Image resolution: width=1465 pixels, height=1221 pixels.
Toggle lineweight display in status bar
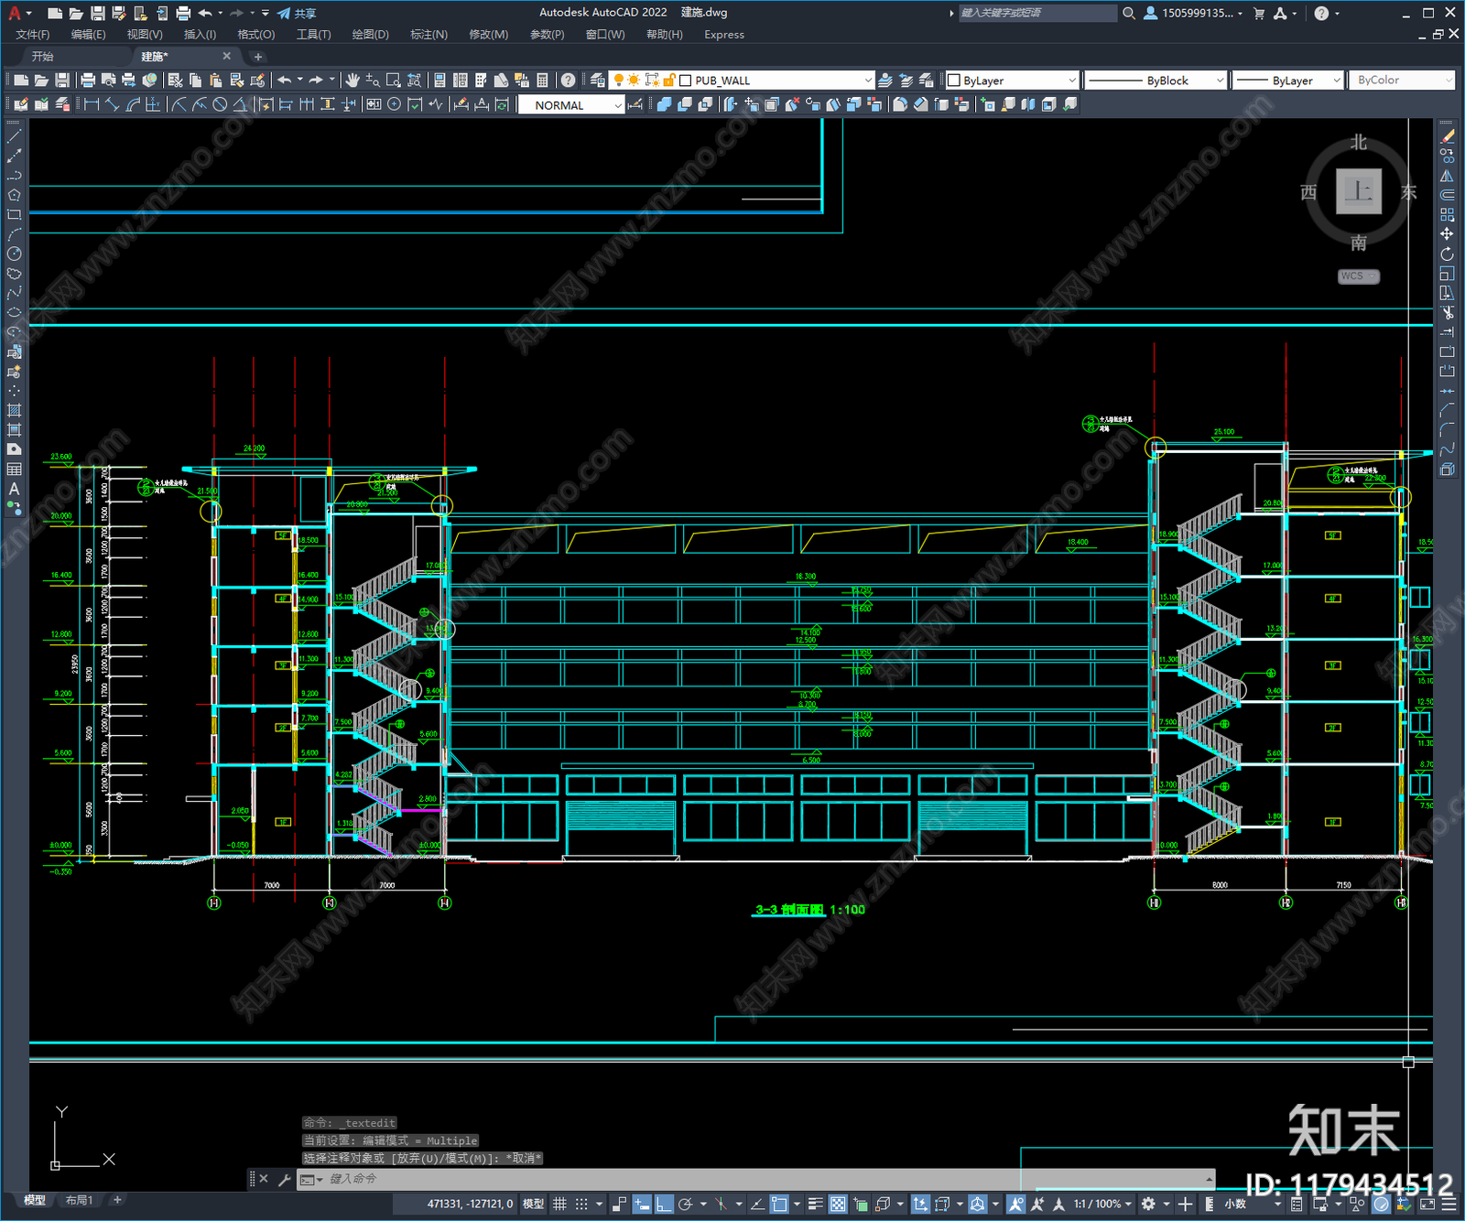(815, 1204)
